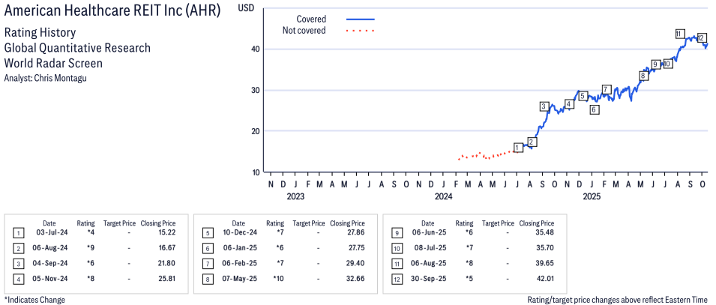Select the World Radar Screen heading

click(53, 63)
